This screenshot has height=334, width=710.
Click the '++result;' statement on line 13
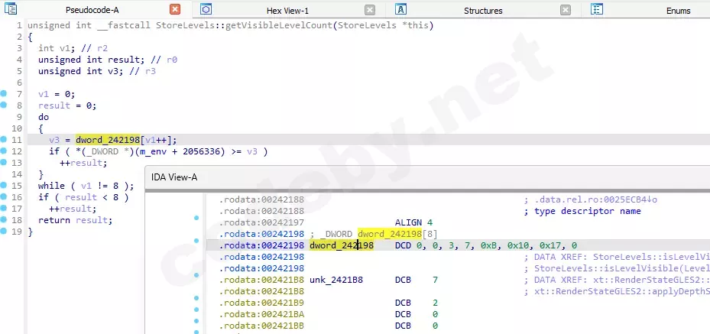[x=83, y=163]
